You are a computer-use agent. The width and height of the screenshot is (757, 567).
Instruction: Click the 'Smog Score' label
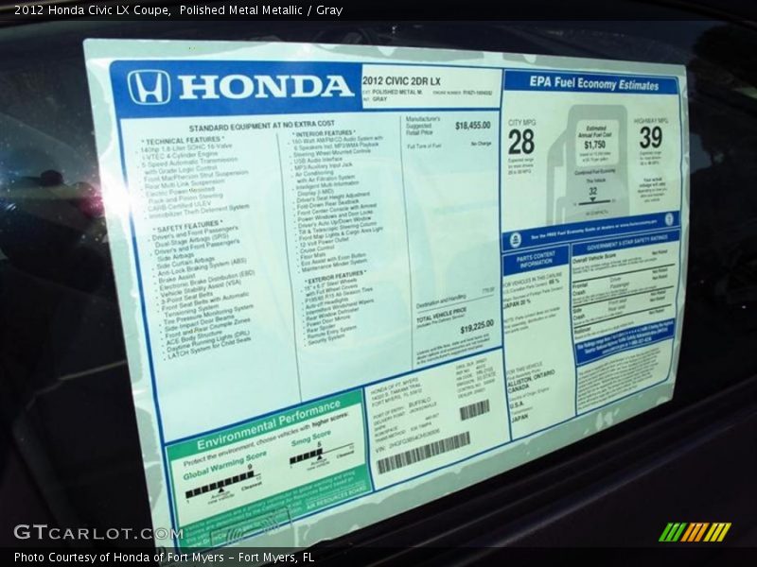click(x=311, y=439)
